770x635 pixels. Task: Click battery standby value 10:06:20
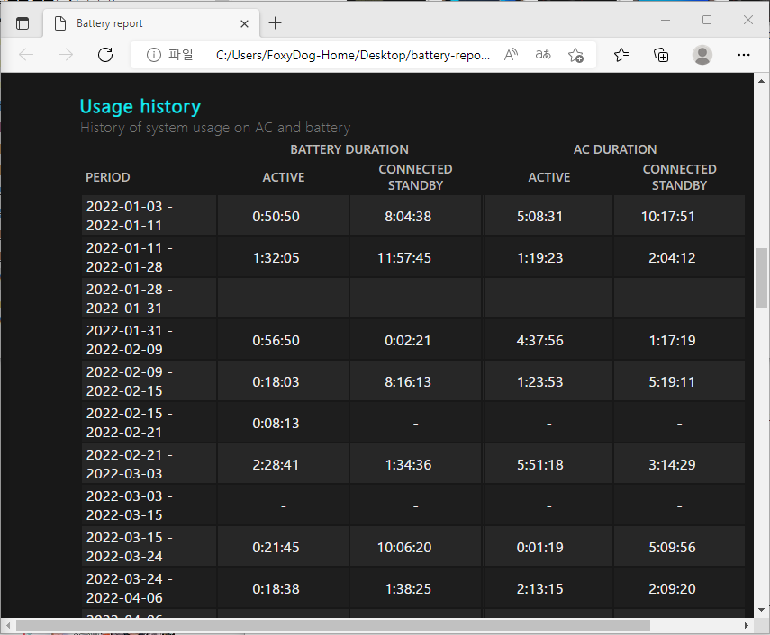[x=404, y=547]
